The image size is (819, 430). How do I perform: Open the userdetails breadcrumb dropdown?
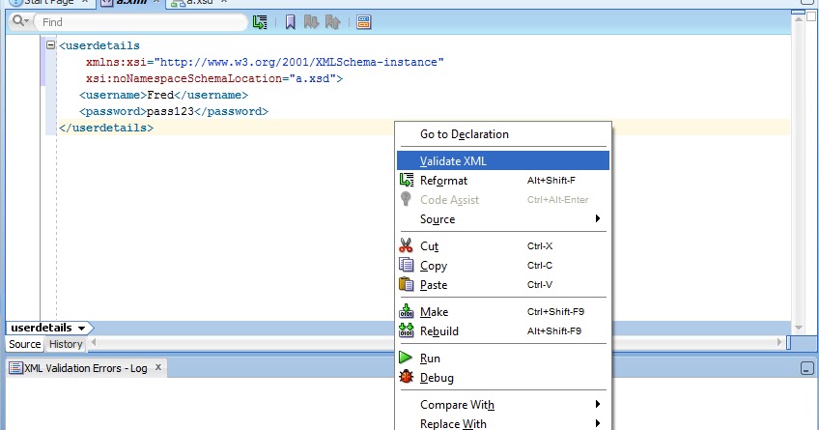coord(81,329)
